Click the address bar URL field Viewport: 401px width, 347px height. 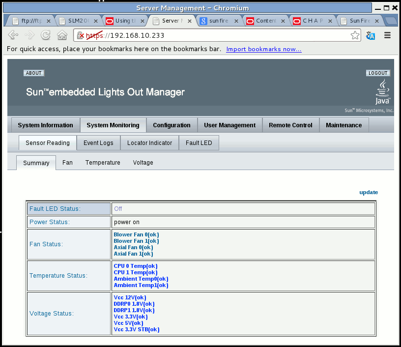click(x=217, y=35)
